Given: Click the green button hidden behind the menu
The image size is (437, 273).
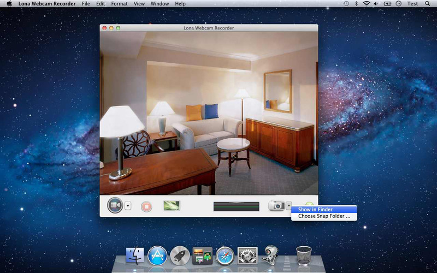Looking at the screenshot, I should click(309, 204).
